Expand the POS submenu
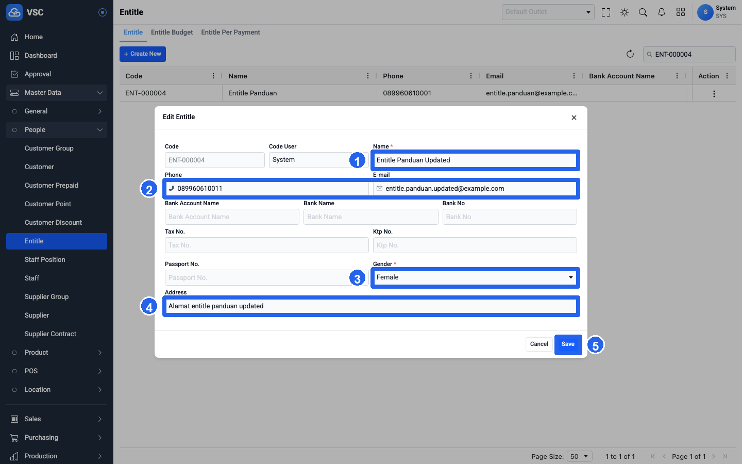This screenshot has width=742, height=464. click(x=57, y=371)
